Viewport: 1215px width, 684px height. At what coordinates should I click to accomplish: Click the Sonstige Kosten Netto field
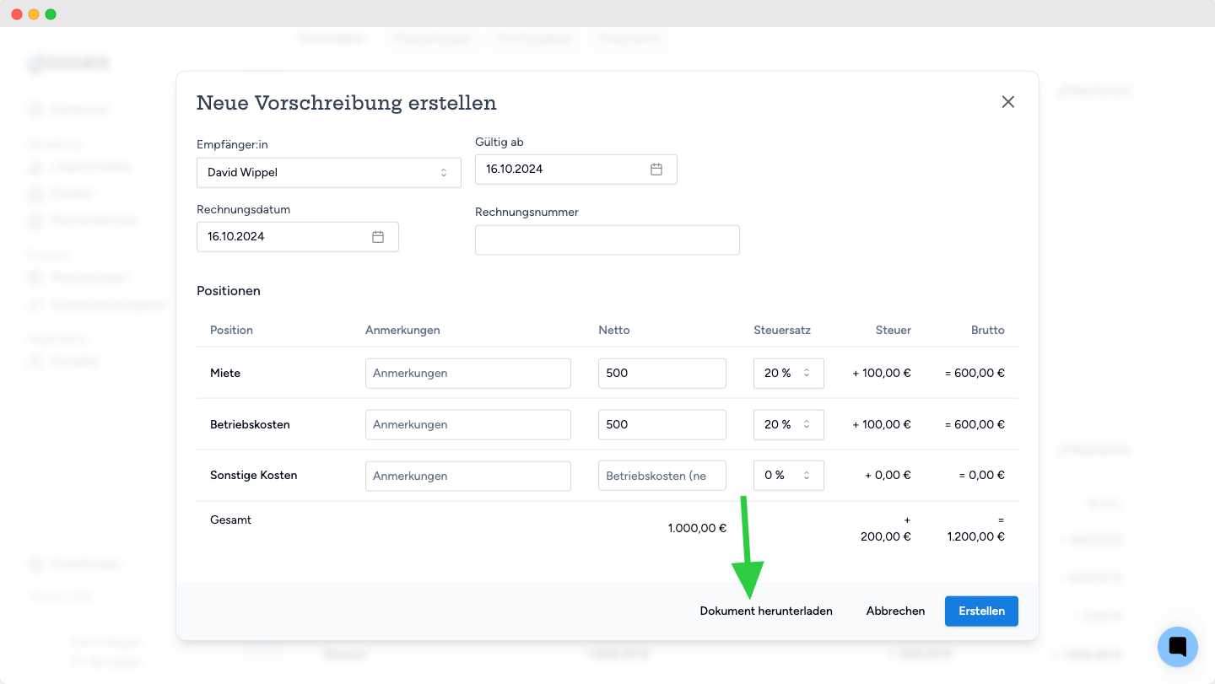(661, 476)
